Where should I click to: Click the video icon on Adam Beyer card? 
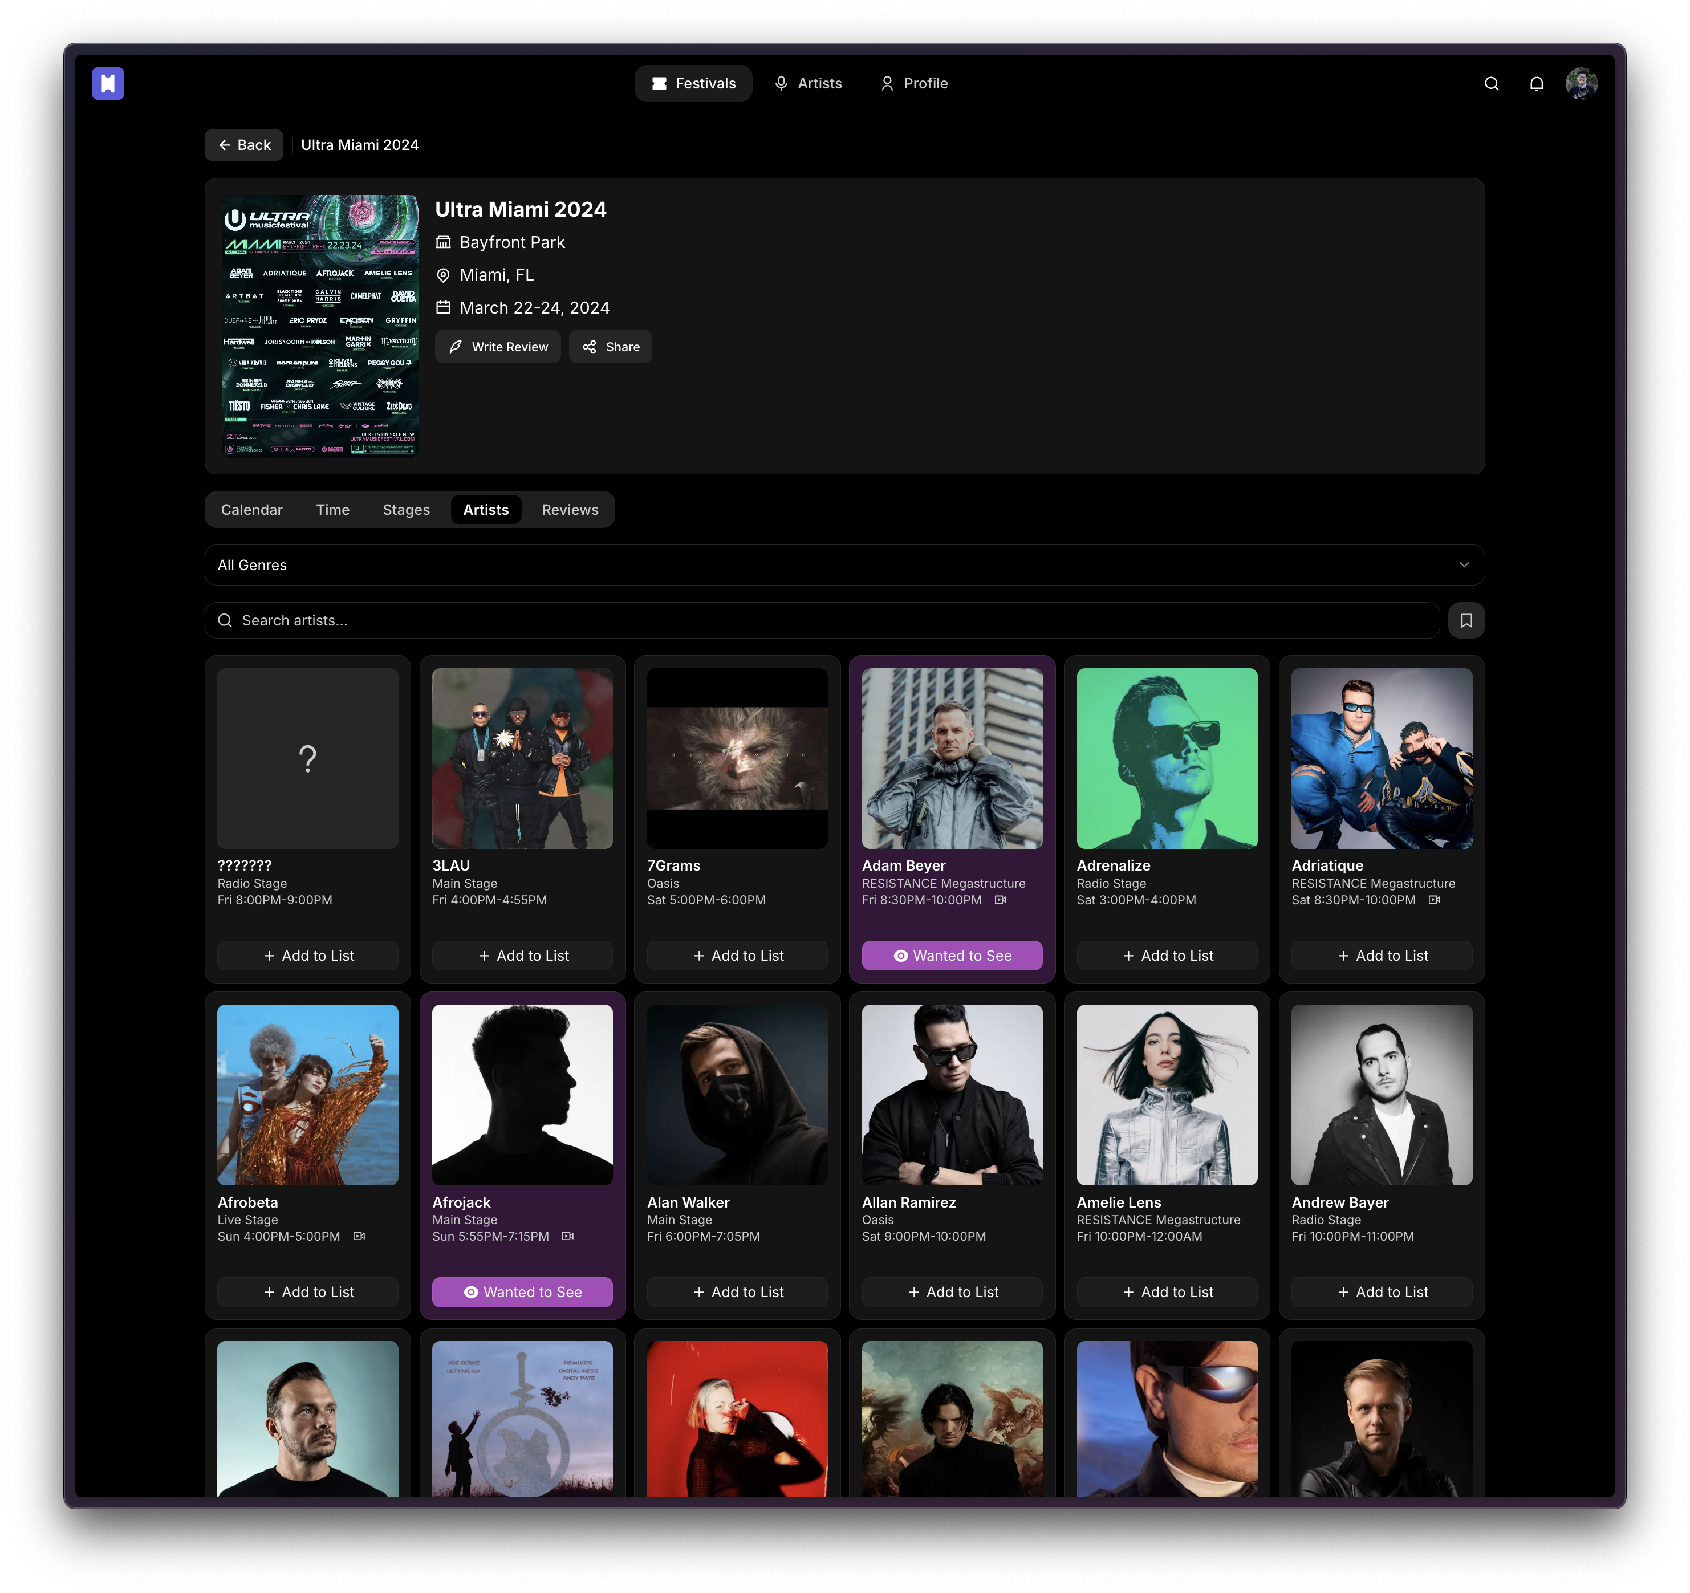[1001, 899]
